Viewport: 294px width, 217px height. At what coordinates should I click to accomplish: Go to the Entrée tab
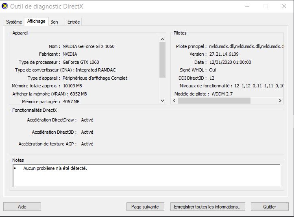[x=74, y=22]
